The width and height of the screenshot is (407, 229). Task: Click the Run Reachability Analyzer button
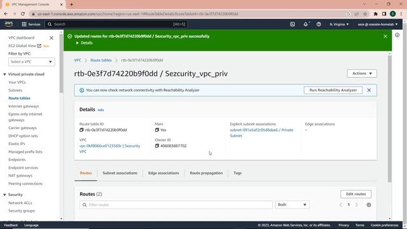click(333, 90)
